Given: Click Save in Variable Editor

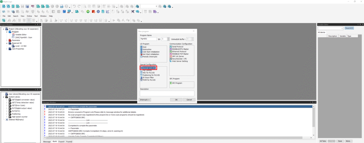Looking at the screenshot, I should (x=340, y=141).
